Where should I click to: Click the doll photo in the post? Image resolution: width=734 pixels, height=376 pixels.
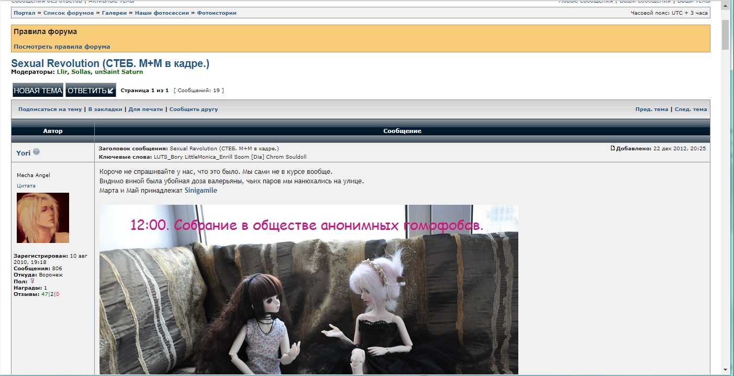point(309,290)
